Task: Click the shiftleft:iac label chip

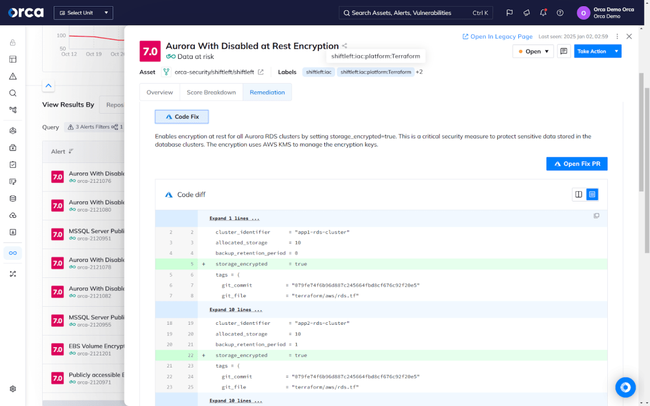Action: (319, 72)
